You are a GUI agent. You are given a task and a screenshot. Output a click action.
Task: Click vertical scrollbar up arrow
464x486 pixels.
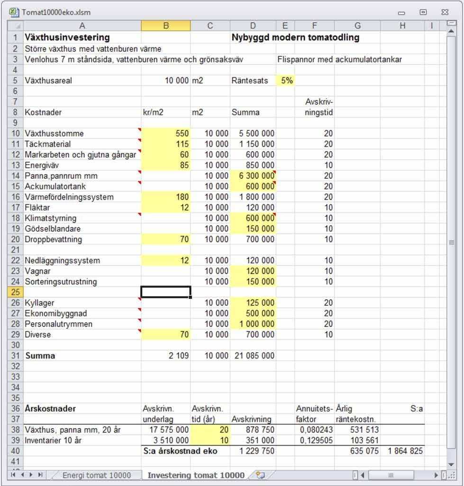click(x=451, y=31)
